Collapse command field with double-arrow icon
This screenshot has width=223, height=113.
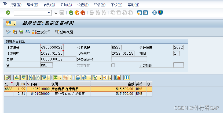pyautogui.click(x=56, y=13)
